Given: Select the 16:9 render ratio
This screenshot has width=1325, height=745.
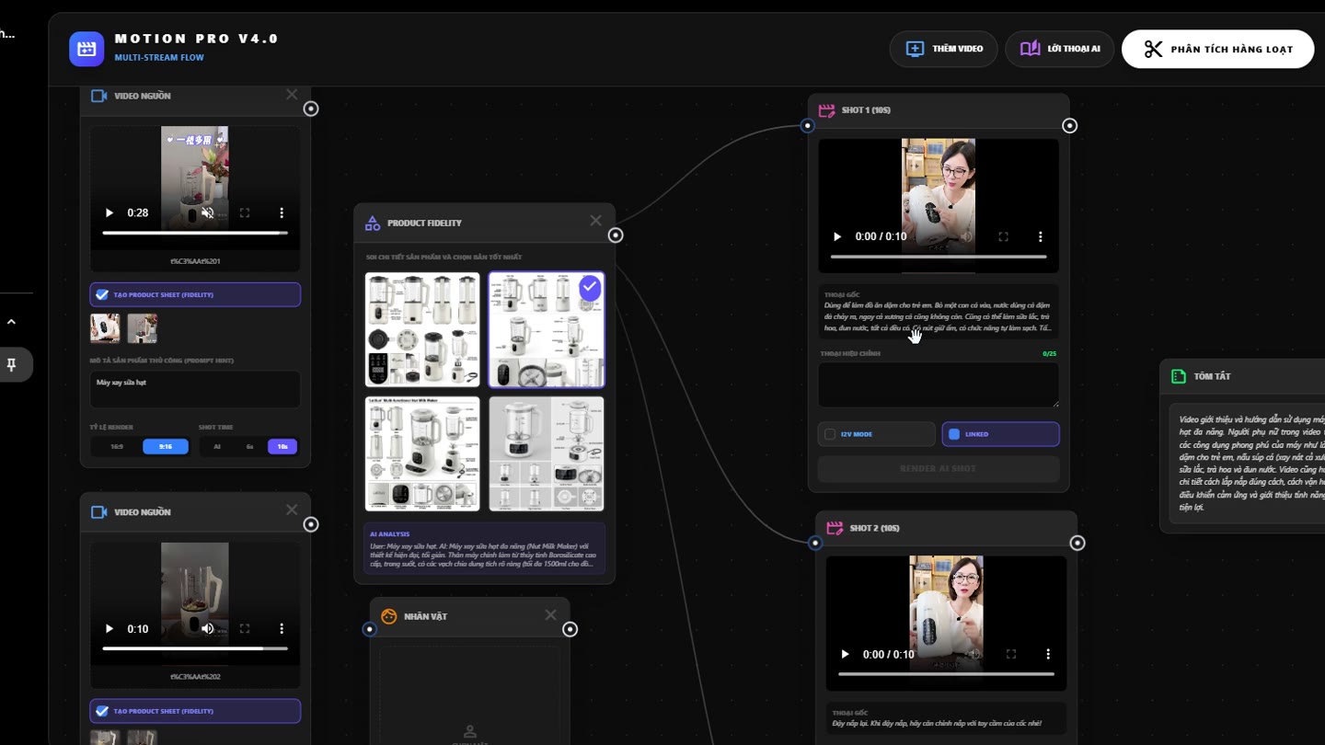Looking at the screenshot, I should (x=117, y=447).
